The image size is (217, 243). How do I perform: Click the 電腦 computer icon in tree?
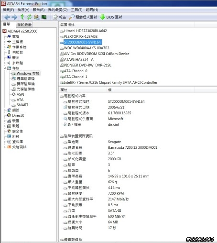9,36
